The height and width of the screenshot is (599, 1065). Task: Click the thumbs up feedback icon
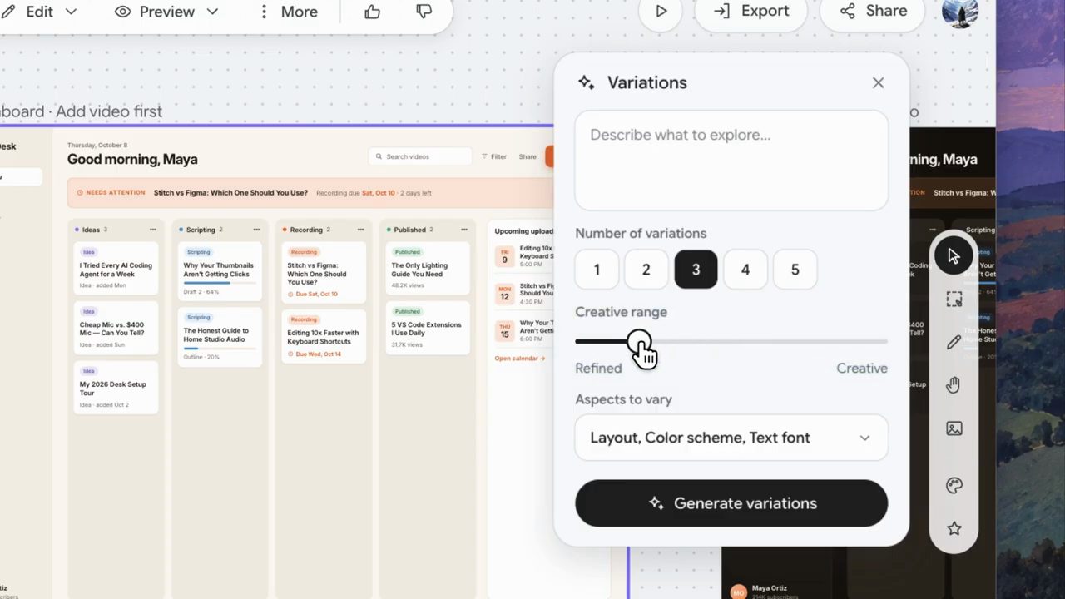pyautogui.click(x=372, y=12)
